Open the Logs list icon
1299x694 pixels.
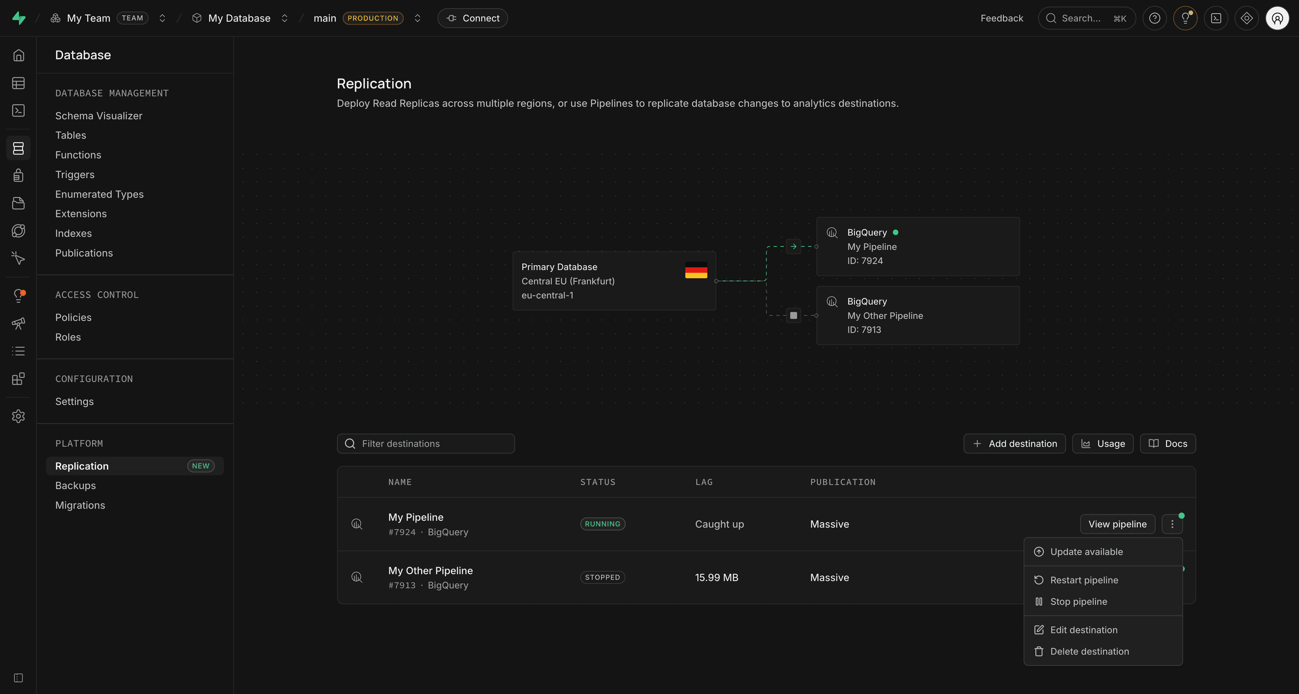pyautogui.click(x=19, y=351)
